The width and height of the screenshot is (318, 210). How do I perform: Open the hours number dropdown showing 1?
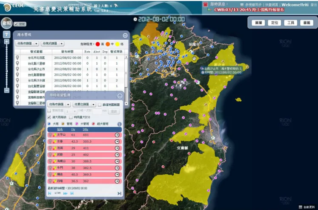pos(71,111)
